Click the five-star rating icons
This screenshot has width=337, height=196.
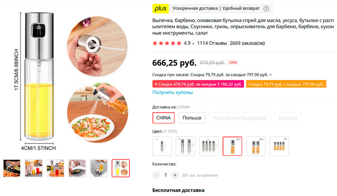click(167, 43)
